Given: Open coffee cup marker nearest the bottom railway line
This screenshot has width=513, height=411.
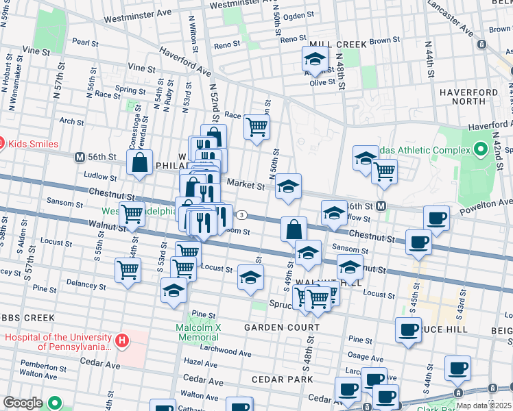Looking at the screenshot, I should [x=385, y=397].
